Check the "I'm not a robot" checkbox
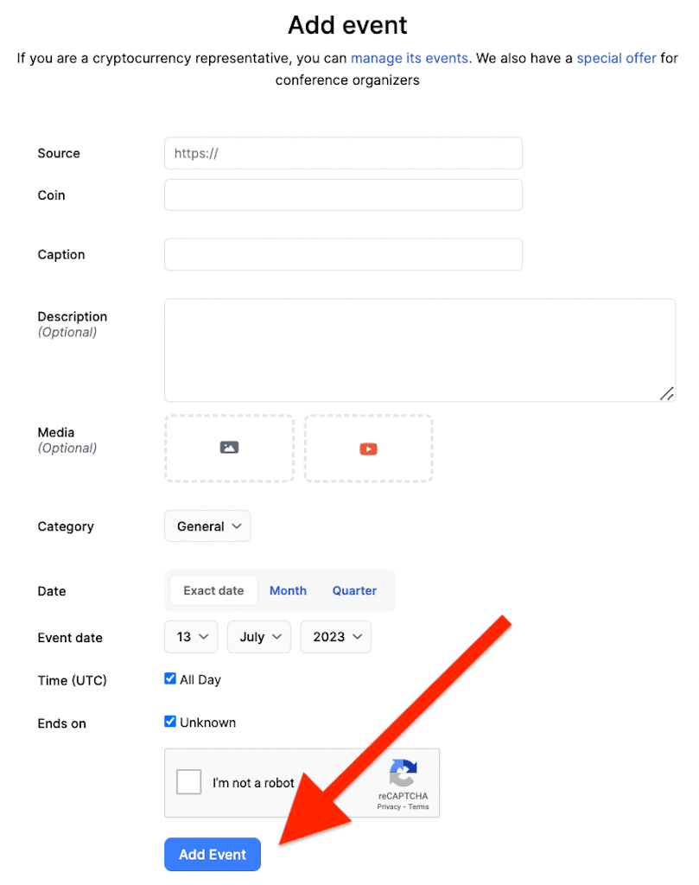 click(188, 781)
